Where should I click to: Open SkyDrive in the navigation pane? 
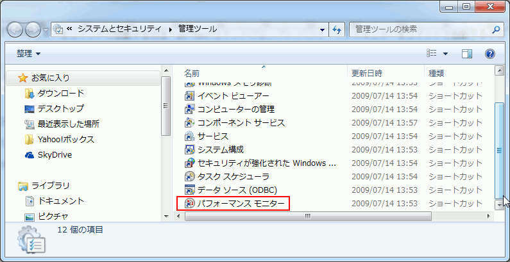coord(55,155)
